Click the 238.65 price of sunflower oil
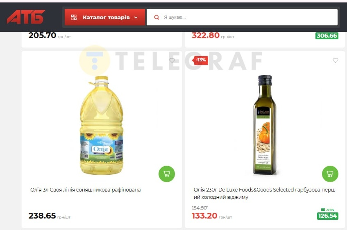Image resolution: width=347 pixels, height=230 pixels. (42, 216)
